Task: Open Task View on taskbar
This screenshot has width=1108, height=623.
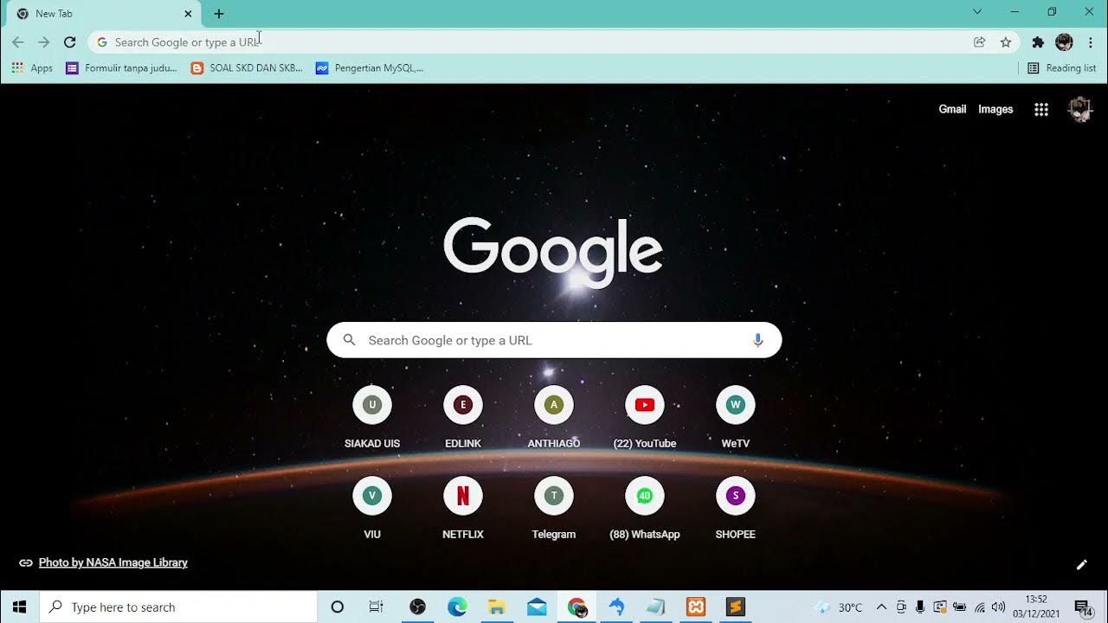Action: point(376,607)
